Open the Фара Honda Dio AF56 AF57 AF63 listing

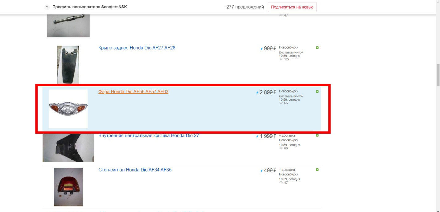coord(133,92)
